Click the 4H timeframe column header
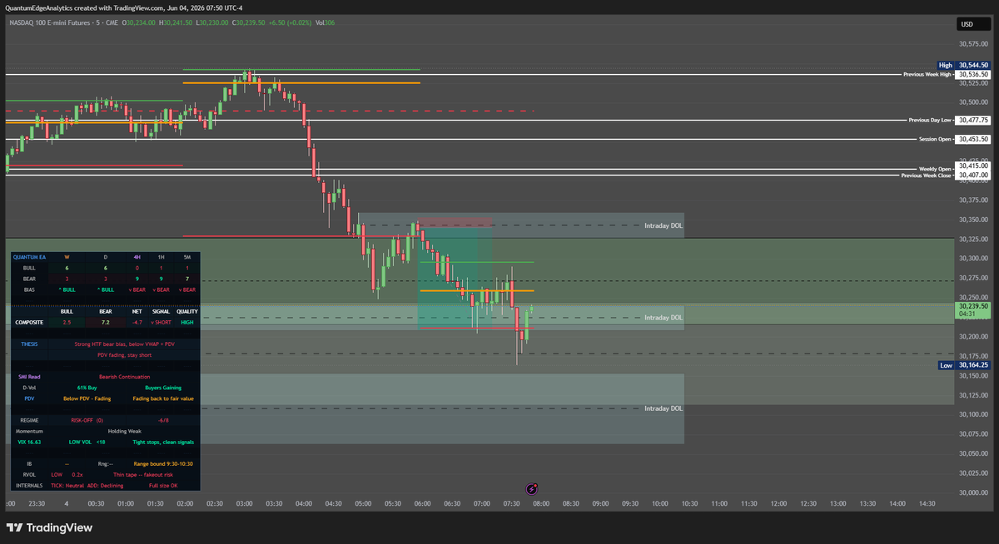Image resolution: width=999 pixels, height=544 pixels. pos(137,257)
